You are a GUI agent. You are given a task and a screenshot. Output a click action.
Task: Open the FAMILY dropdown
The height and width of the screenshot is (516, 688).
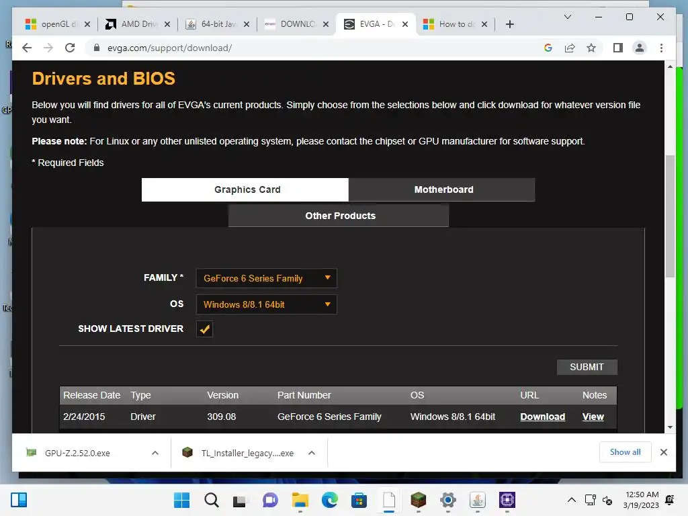coord(266,278)
